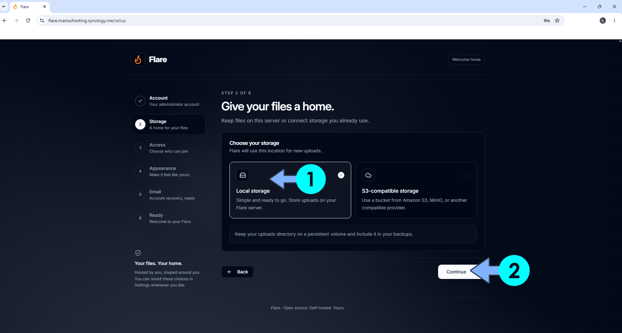This screenshot has width=622, height=333.
Task: Click the "STEP 2 OF 6" label
Action: (x=236, y=93)
